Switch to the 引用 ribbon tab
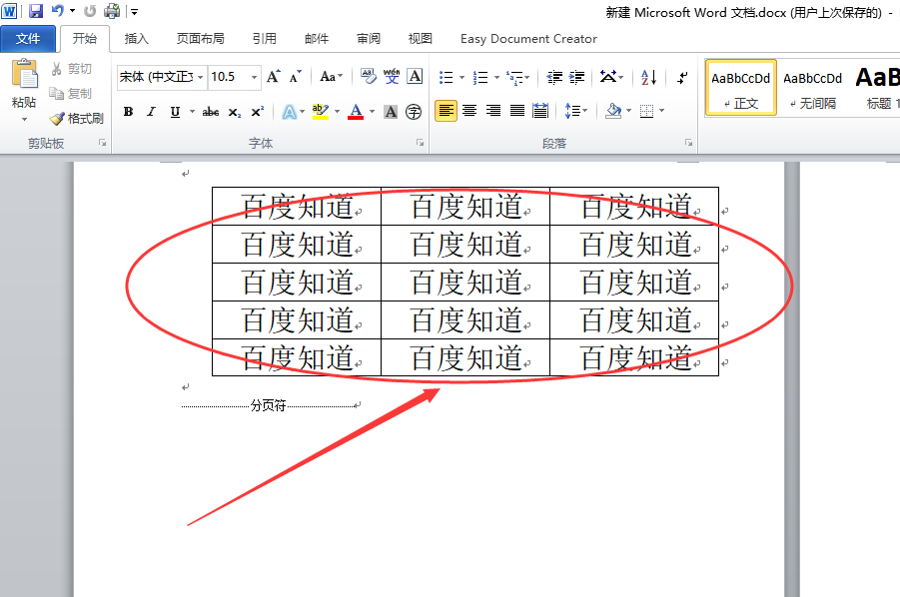Image resolution: width=900 pixels, height=597 pixels. click(x=265, y=38)
